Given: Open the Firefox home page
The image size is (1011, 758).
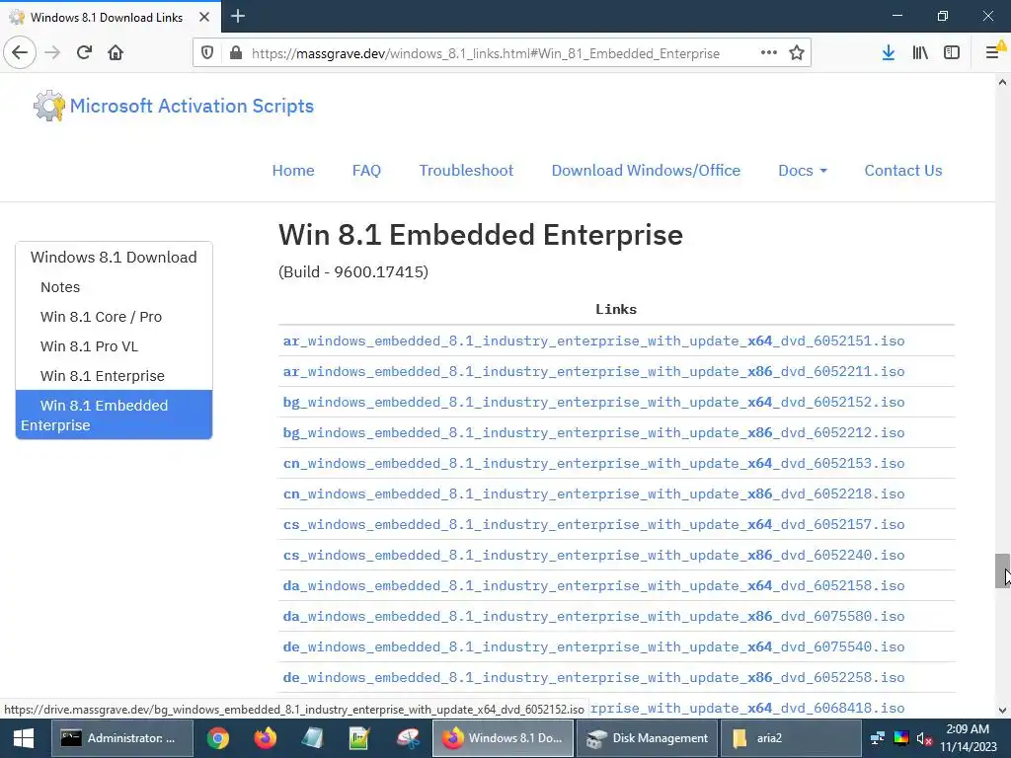Looking at the screenshot, I should click(x=116, y=52).
